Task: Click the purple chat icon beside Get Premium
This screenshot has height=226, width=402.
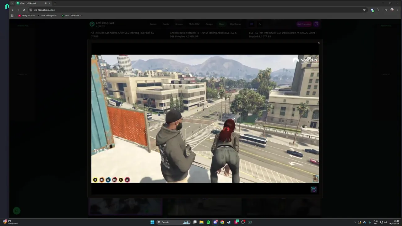Action: coord(316,24)
